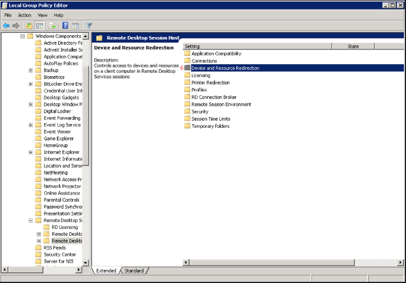Select the Game Explorer tree item
Image resolution: width=406 pixels, height=283 pixels.
59,139
